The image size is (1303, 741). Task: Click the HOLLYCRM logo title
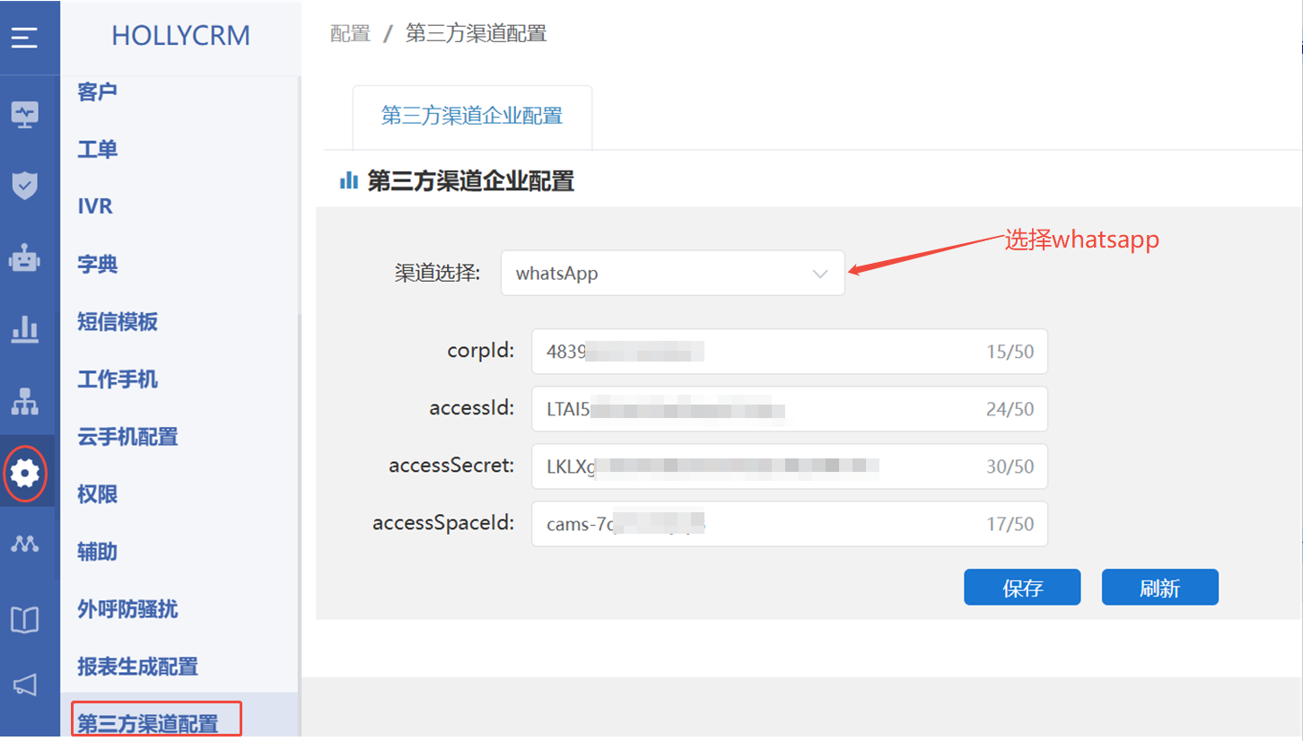click(x=180, y=36)
